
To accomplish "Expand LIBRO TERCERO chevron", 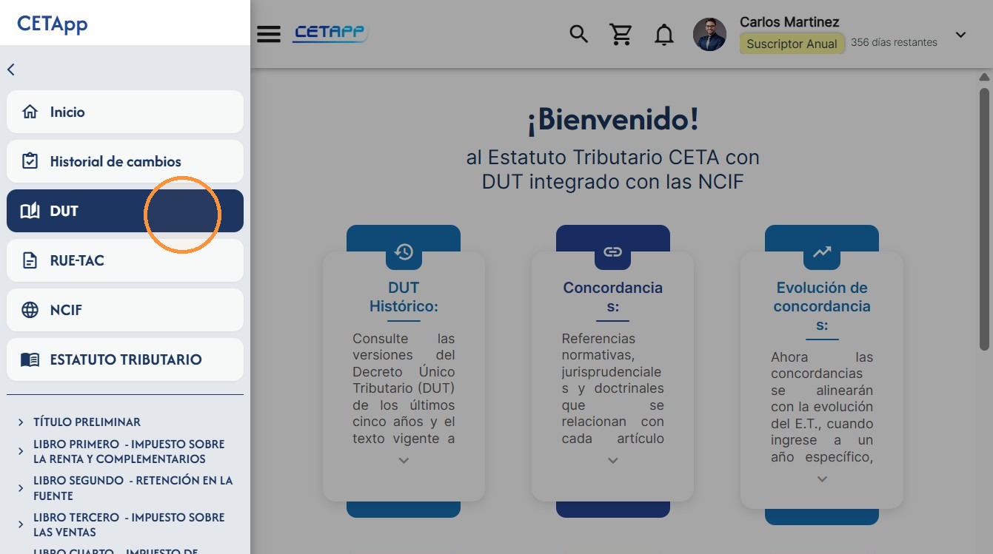I will point(20,524).
